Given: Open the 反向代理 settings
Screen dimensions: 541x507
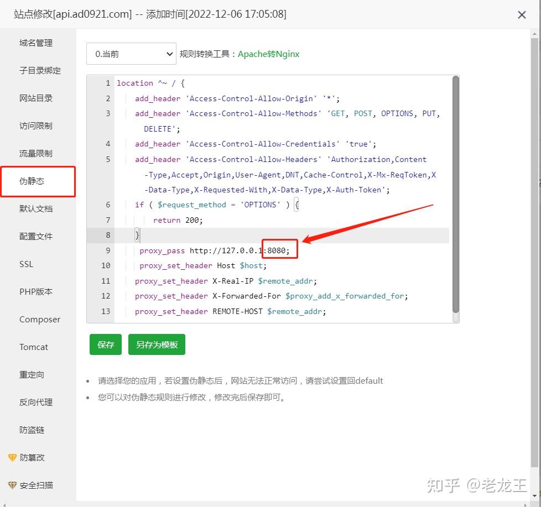Looking at the screenshot, I should click(35, 402).
